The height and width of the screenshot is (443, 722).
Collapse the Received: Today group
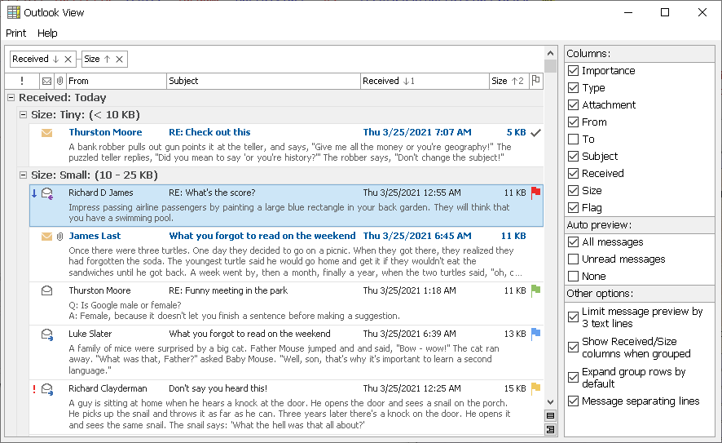(x=11, y=98)
